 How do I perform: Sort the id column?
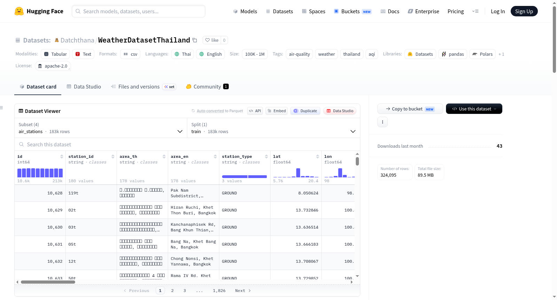click(62, 156)
